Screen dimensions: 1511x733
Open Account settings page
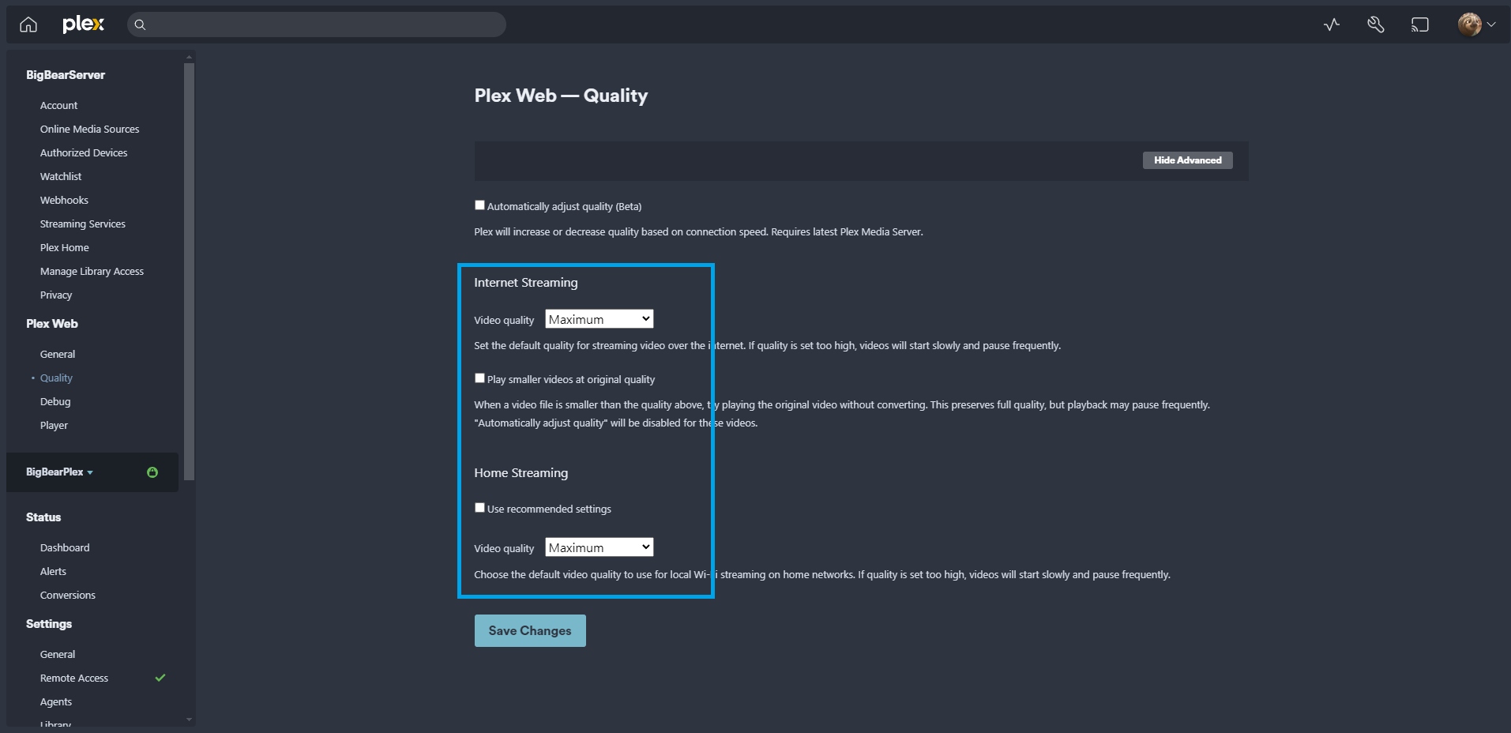(59, 105)
